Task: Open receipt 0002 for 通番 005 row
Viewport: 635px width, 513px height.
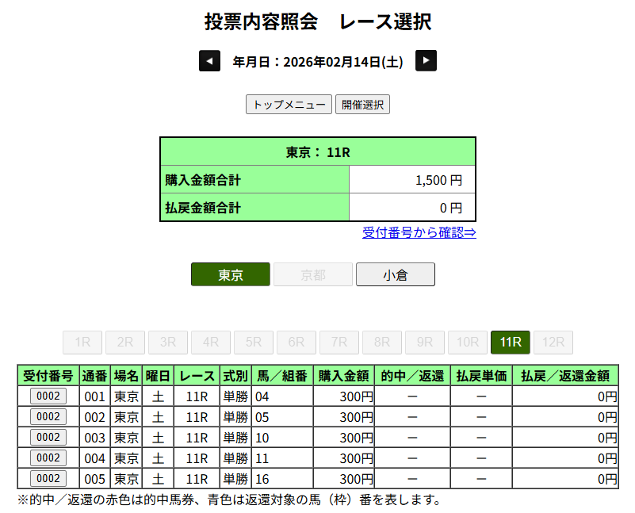Action: [x=48, y=479]
